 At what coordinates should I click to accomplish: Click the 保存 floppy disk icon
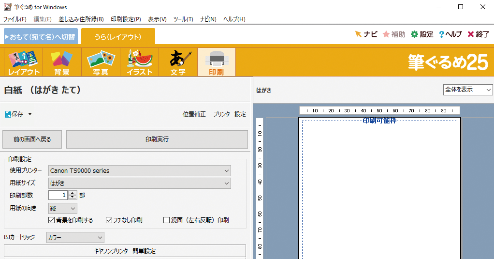click(8, 114)
